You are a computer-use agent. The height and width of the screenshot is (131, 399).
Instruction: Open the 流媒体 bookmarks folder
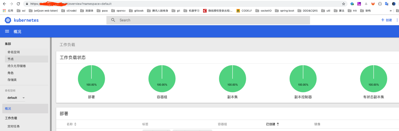click(x=87, y=11)
